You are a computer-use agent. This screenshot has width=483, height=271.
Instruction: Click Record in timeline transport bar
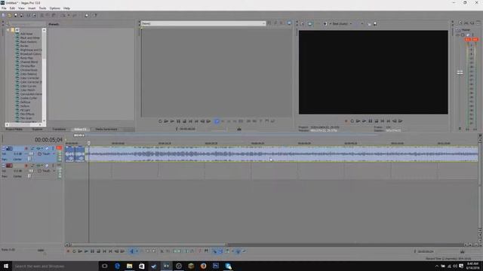click(x=68, y=251)
